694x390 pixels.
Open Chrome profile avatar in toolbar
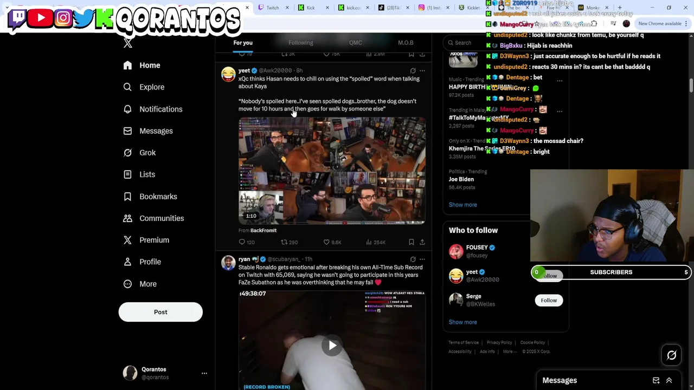click(x=626, y=23)
